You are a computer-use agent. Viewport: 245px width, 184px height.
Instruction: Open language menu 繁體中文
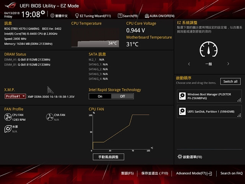pyautogui.click(x=61, y=16)
